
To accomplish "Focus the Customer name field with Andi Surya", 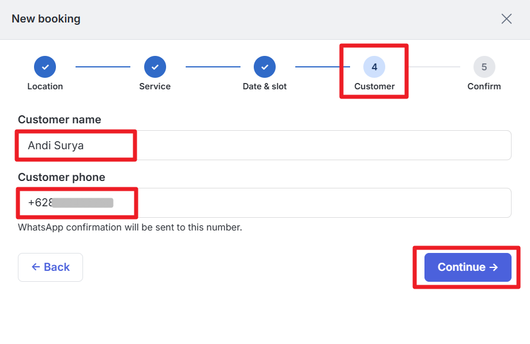I will point(265,145).
